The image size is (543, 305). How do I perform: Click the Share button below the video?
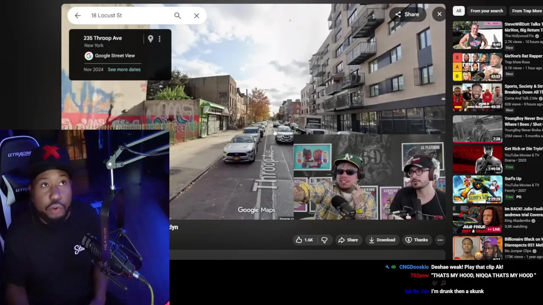coord(348,240)
